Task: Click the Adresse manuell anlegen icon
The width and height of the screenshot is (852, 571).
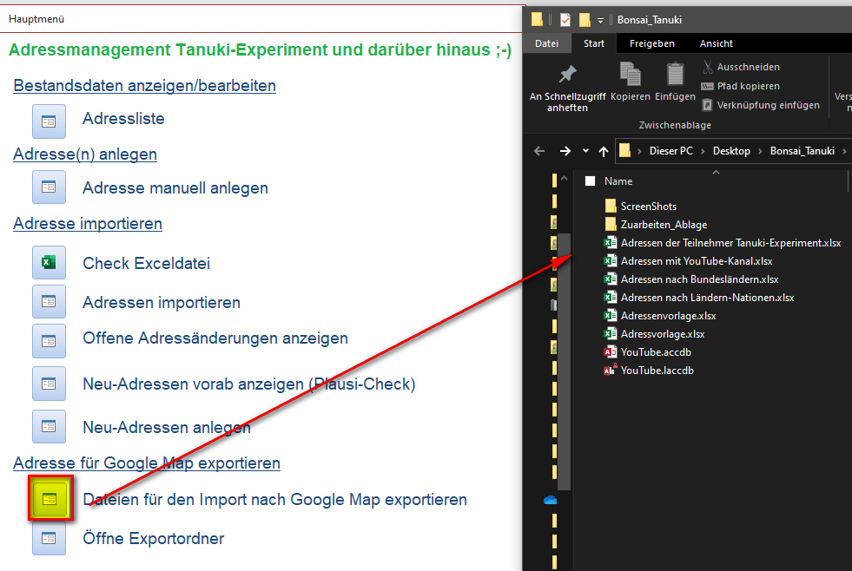Action: [x=49, y=187]
